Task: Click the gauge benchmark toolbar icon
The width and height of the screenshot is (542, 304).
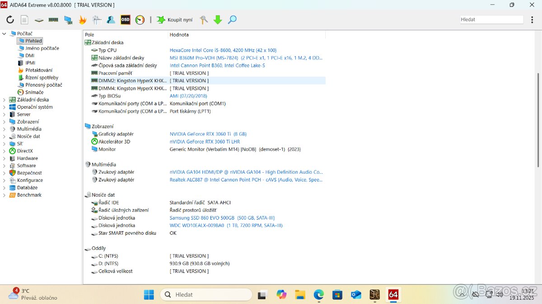Action: click(140, 20)
